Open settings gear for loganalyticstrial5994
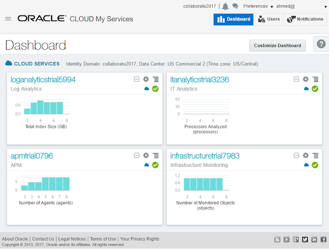 (x=146, y=80)
